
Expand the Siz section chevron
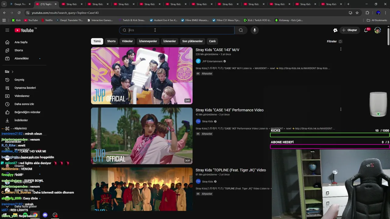(12, 72)
